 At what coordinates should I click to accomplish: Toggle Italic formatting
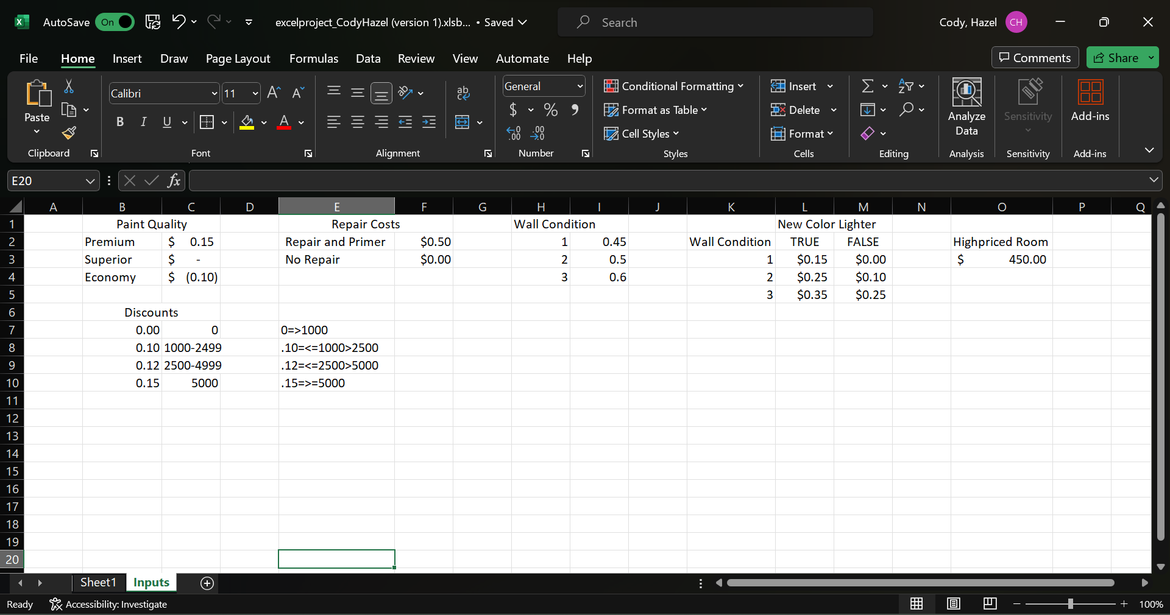pos(143,122)
